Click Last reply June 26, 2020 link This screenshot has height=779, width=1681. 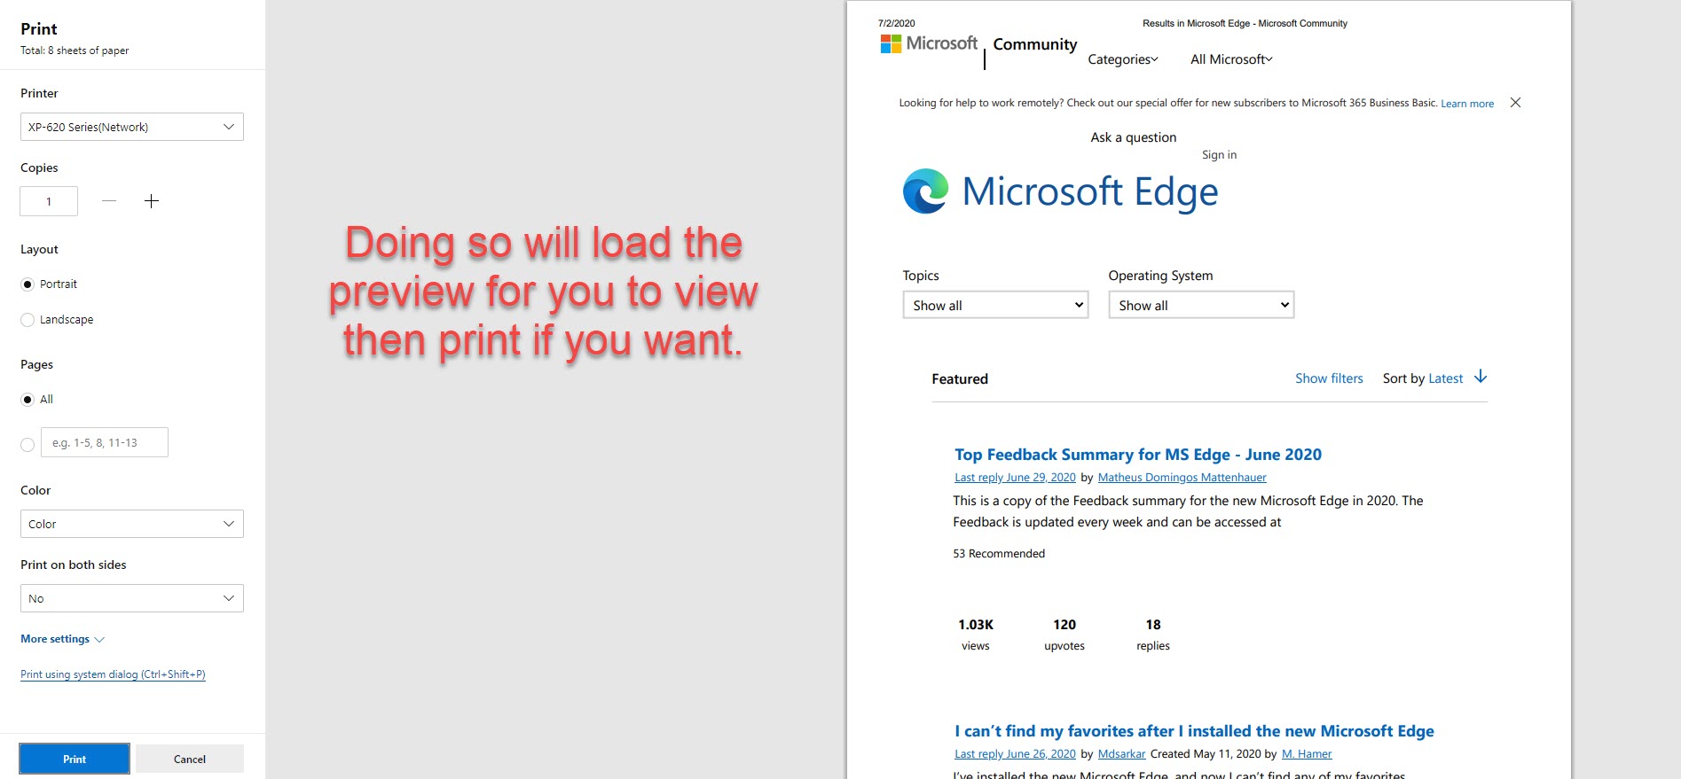pyautogui.click(x=1015, y=754)
